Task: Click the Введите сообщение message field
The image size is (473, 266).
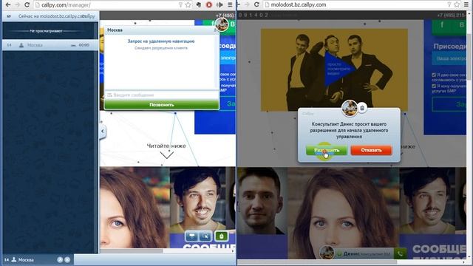Action: pos(162,95)
